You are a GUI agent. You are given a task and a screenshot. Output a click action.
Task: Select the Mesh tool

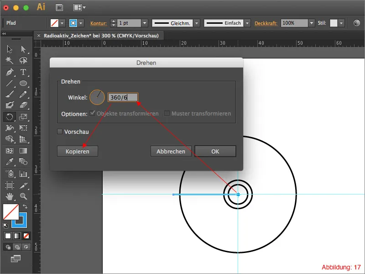tap(10, 151)
